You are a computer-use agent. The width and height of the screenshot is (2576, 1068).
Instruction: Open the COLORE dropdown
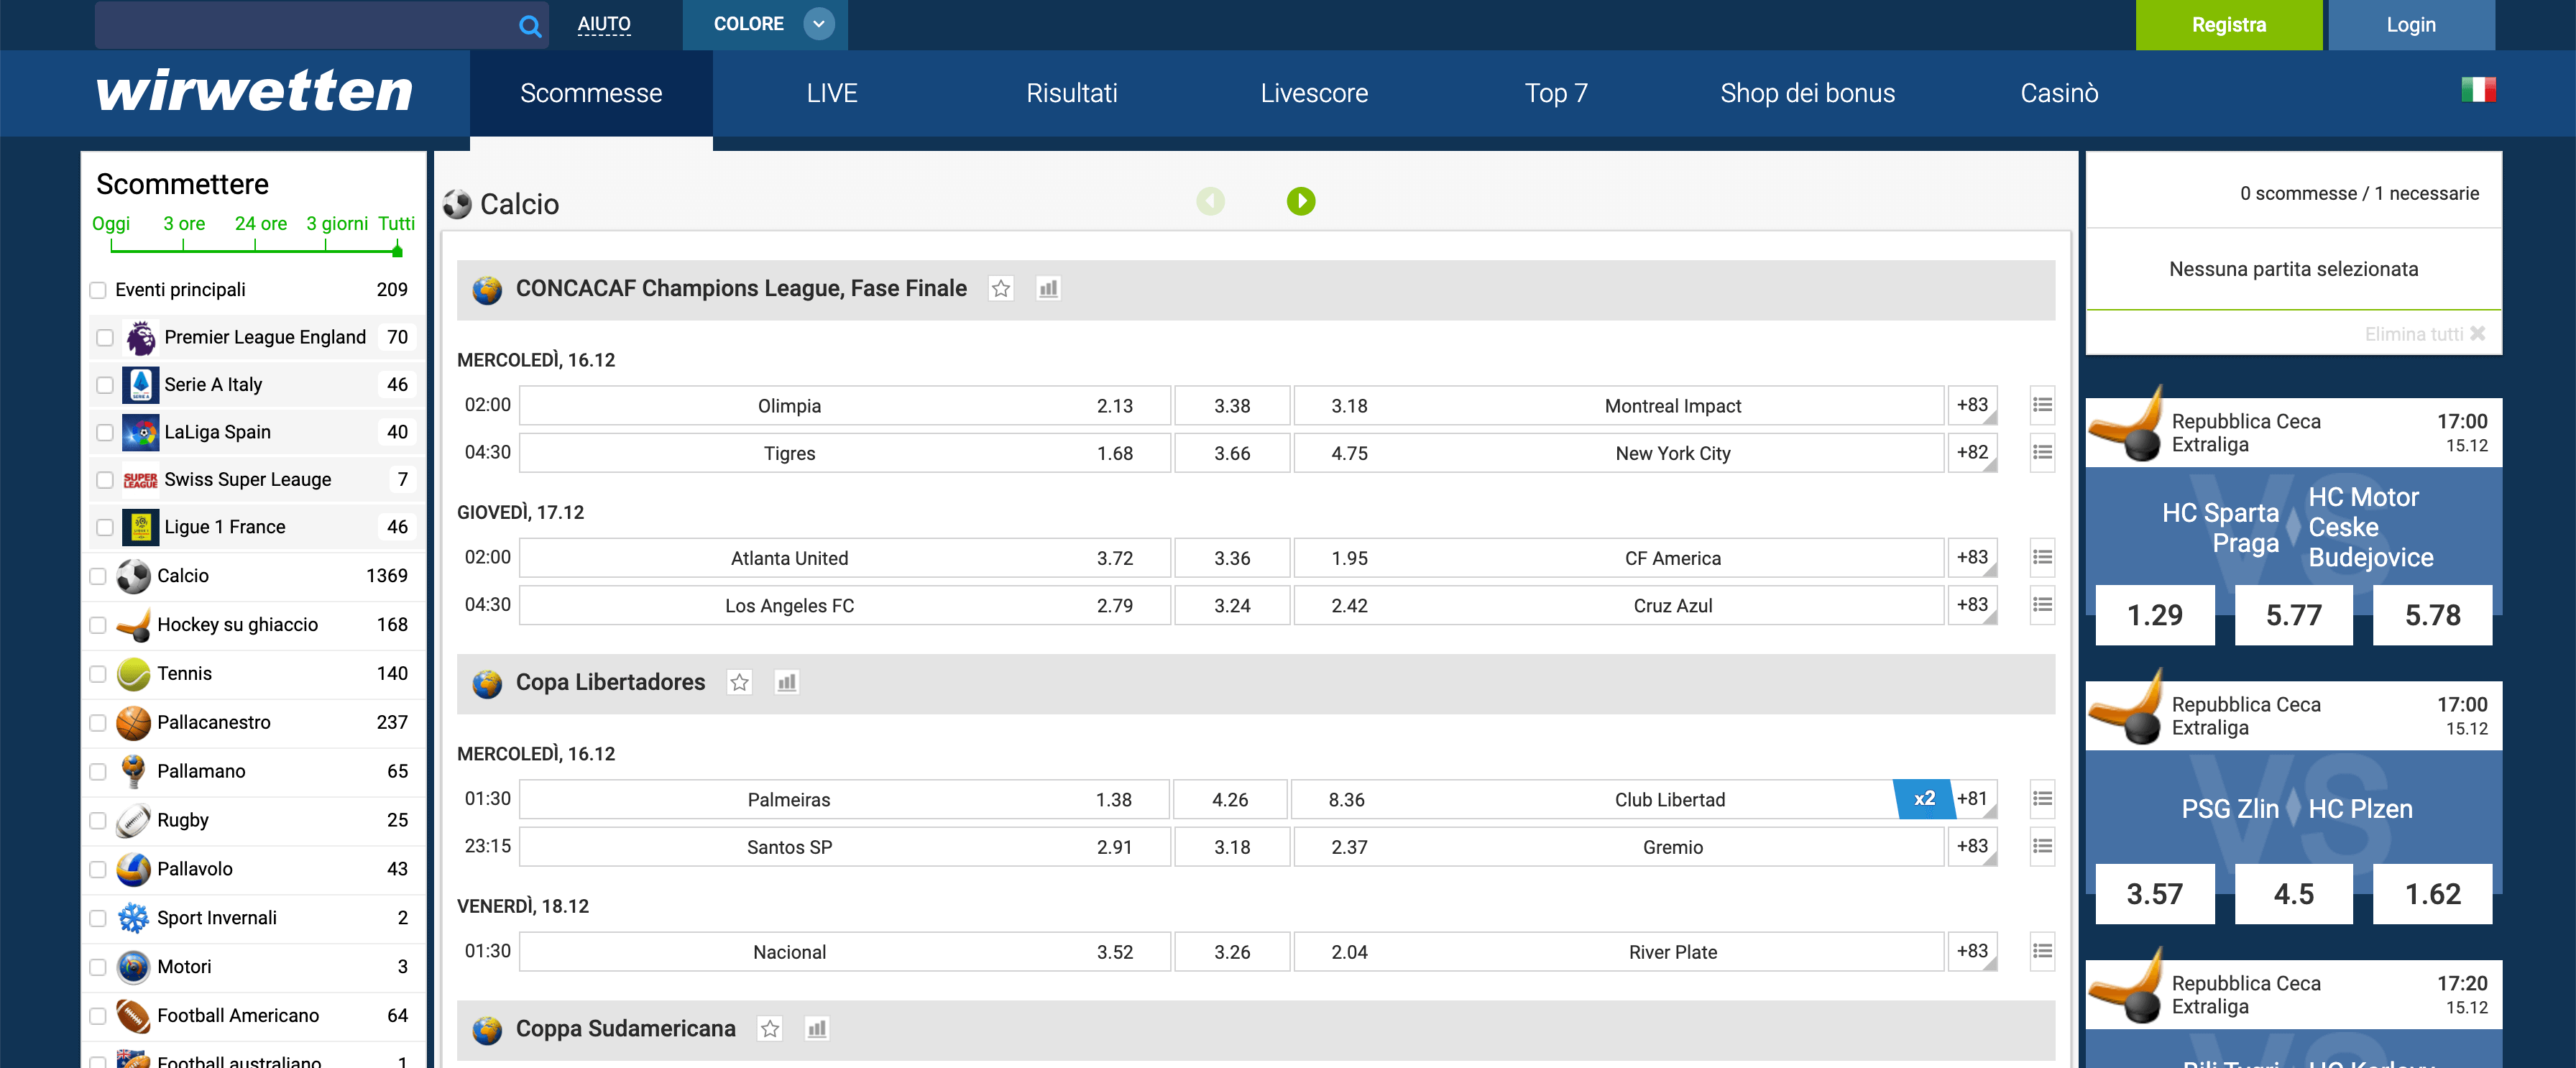click(818, 24)
